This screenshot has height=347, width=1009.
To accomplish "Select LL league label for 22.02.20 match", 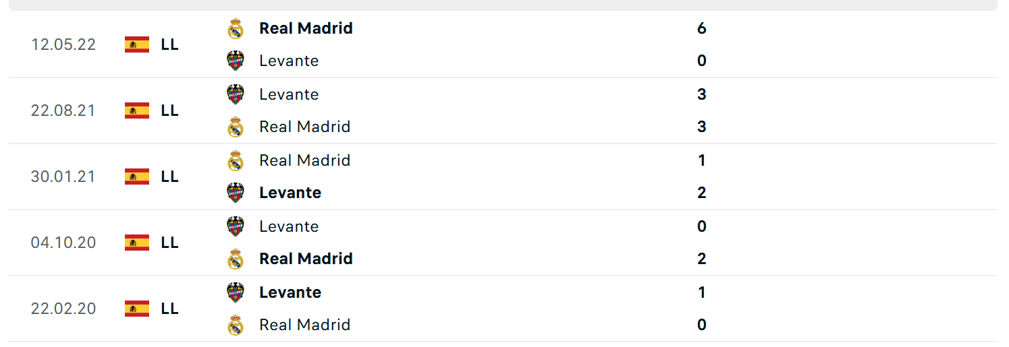I will [170, 309].
